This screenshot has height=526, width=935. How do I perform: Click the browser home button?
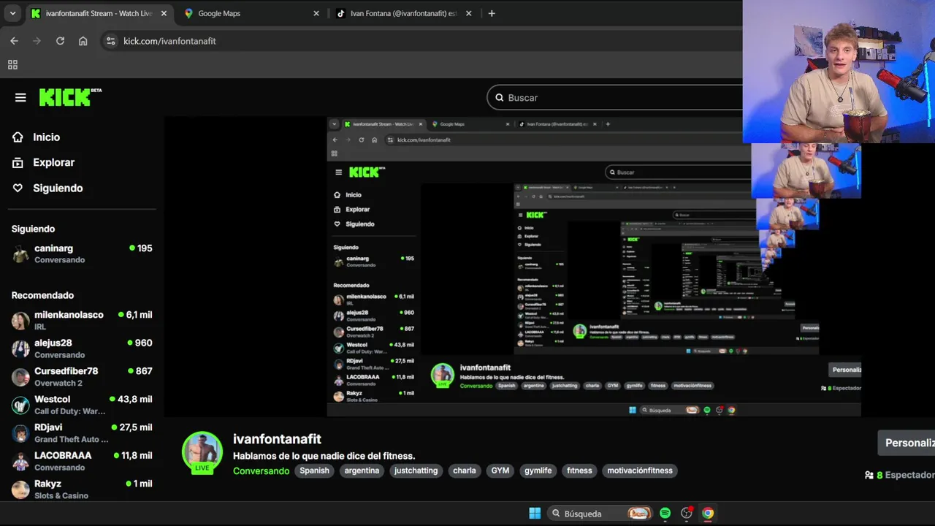pos(83,41)
